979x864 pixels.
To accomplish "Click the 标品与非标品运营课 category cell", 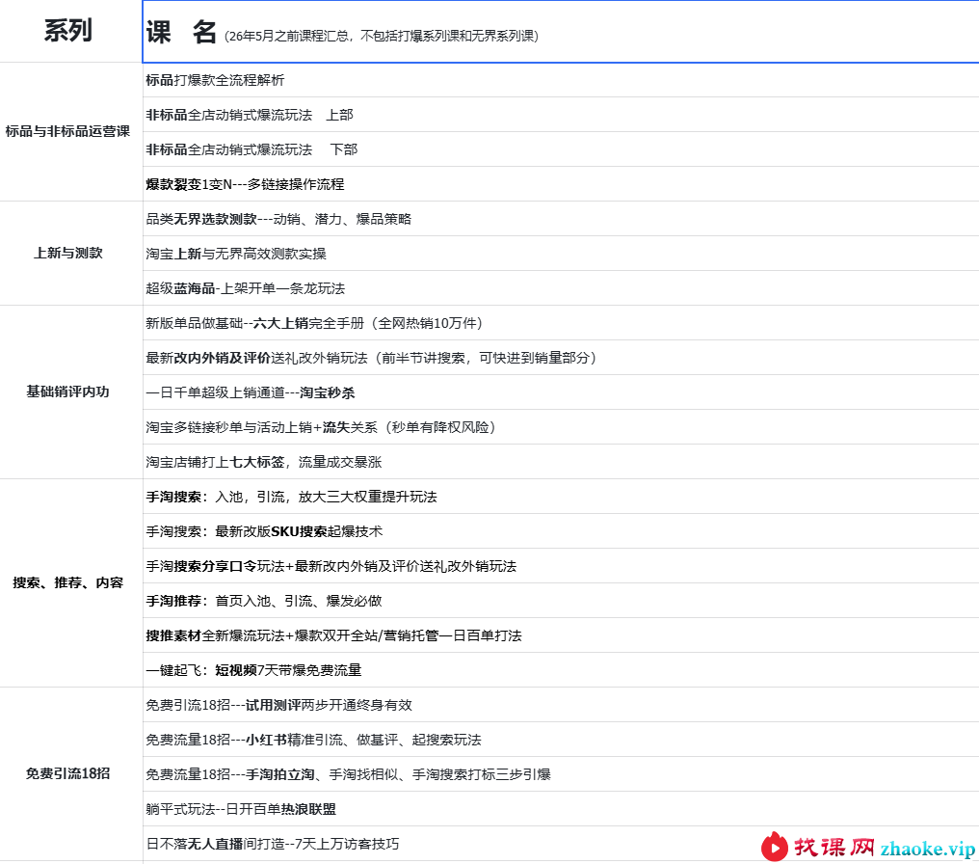I will click(x=70, y=132).
